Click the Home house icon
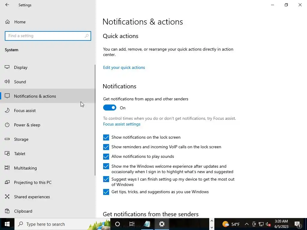Image resolution: width=307 pixels, height=230 pixels. 7,22
